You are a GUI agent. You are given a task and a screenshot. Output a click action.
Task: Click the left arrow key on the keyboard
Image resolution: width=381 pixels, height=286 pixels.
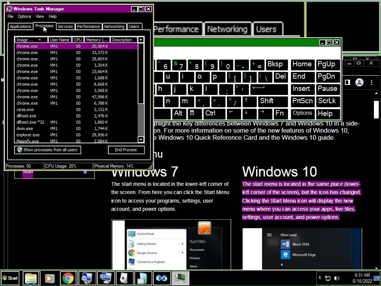point(234,114)
